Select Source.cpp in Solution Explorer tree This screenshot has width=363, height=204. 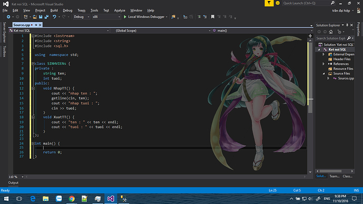coord(346,79)
